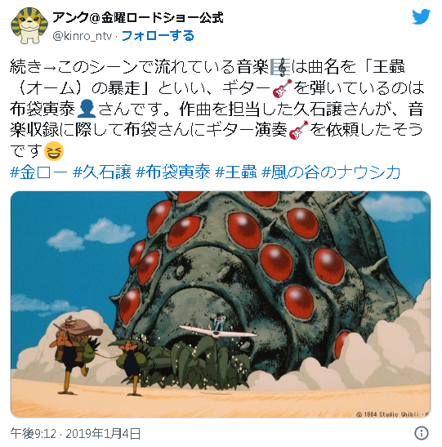Open the tweet timestamp 午後9:12 2019年1月4日

75,434
